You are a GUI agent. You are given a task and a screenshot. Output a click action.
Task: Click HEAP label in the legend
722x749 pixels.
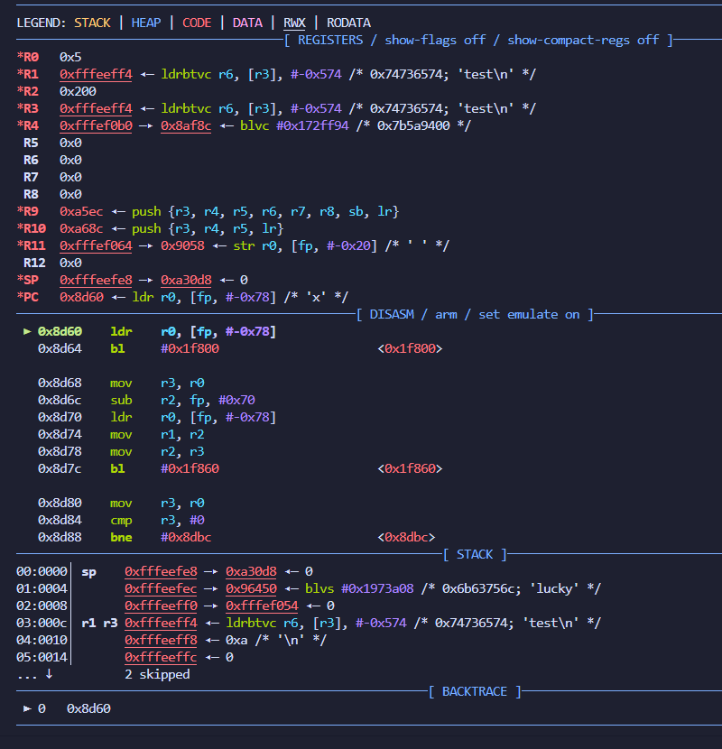pyautogui.click(x=146, y=23)
